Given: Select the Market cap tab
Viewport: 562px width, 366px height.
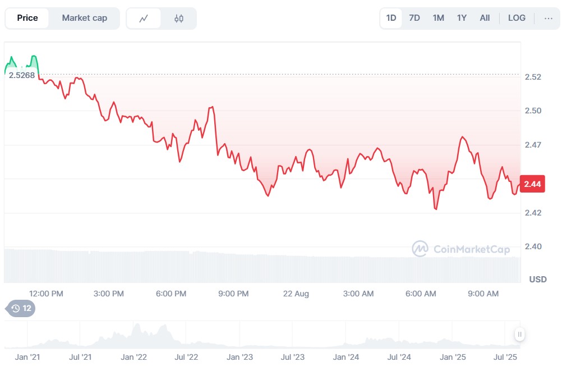Looking at the screenshot, I should pos(85,18).
